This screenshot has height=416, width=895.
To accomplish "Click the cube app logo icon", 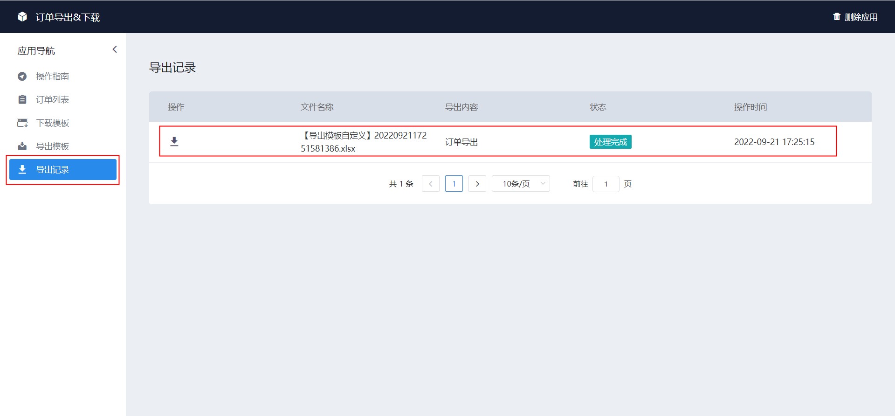I will click(x=22, y=17).
